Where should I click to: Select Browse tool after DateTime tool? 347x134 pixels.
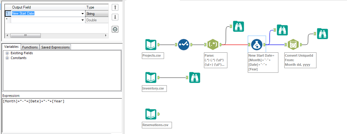click(322, 34)
